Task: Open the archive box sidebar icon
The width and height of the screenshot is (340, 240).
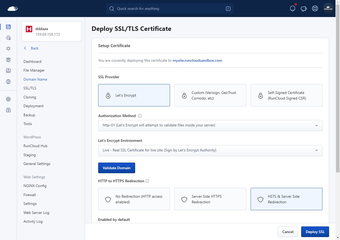Action: coord(8,110)
